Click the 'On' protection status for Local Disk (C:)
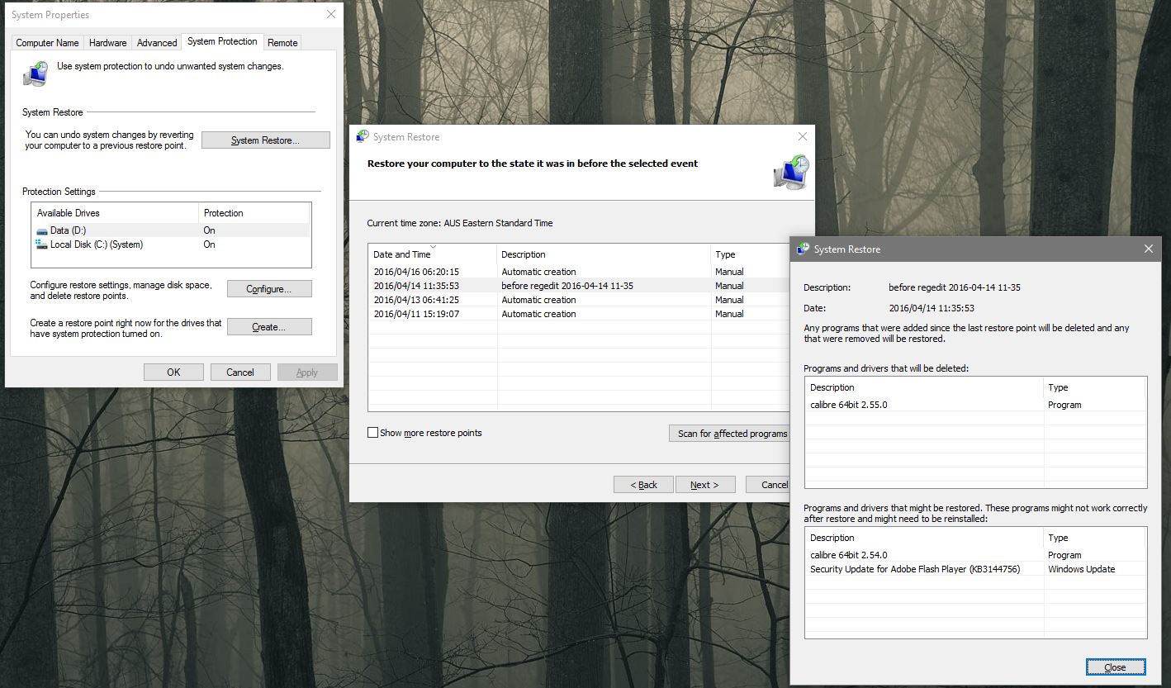1171x688 pixels. point(209,244)
